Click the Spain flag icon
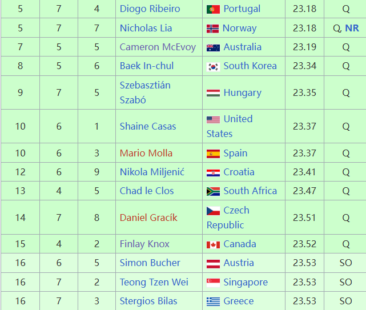The width and height of the screenshot is (366, 310). pos(213,154)
